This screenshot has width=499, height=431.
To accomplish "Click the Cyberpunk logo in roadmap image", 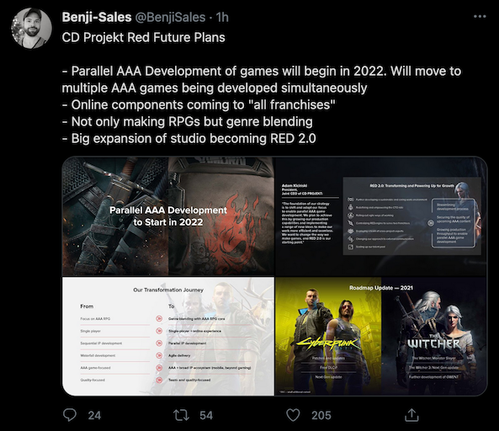I will tap(328, 343).
